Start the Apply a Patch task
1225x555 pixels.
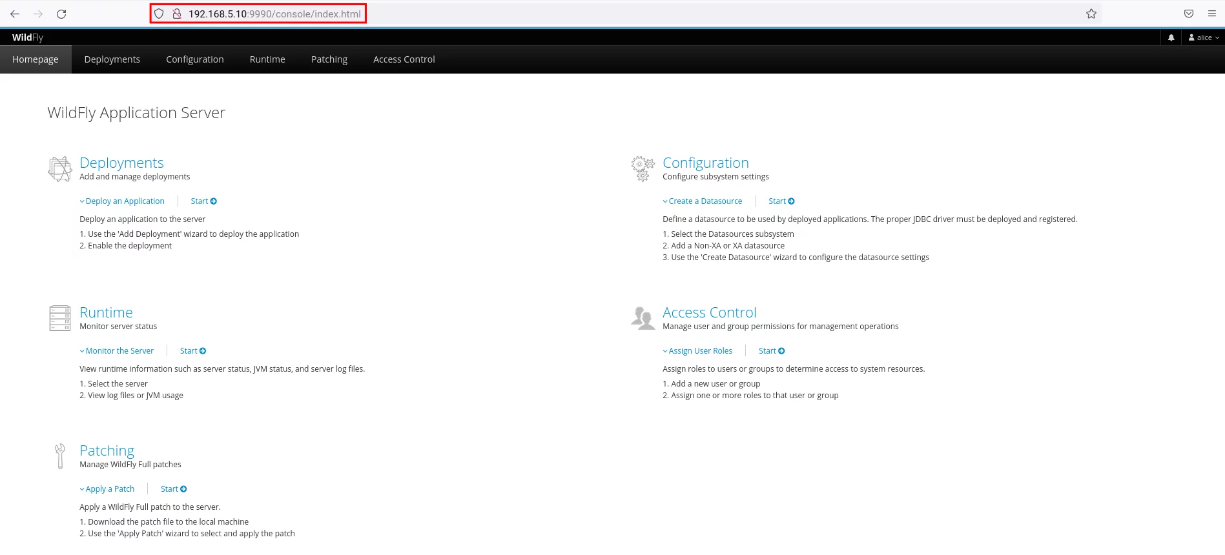coord(174,489)
